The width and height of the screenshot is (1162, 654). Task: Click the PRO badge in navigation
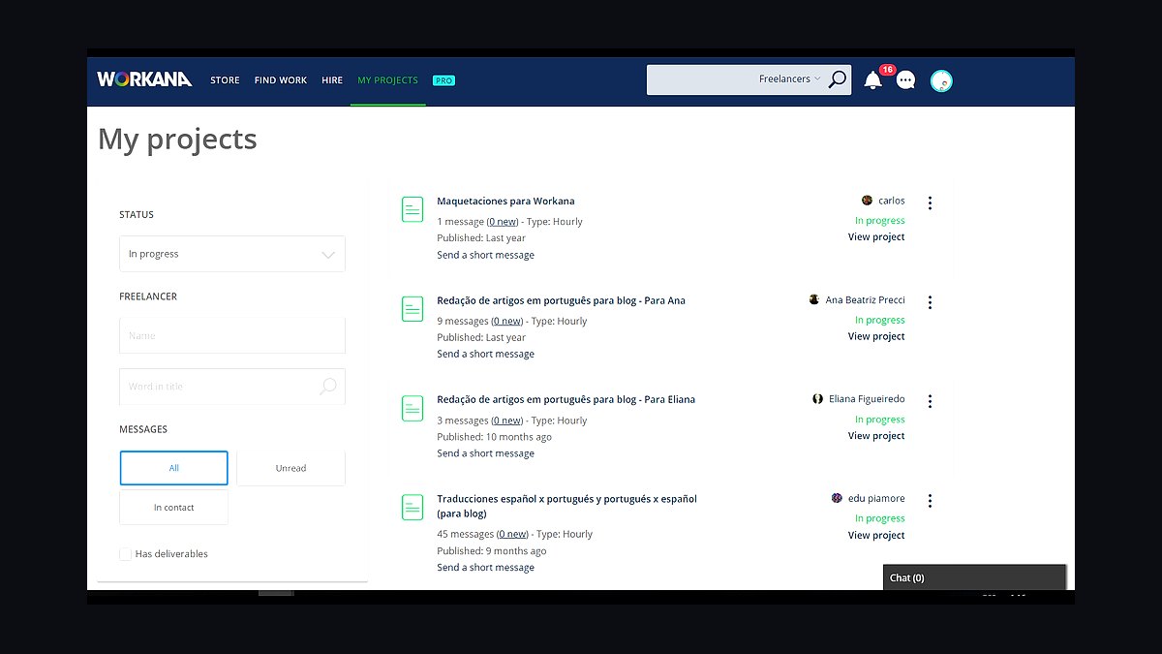443,80
